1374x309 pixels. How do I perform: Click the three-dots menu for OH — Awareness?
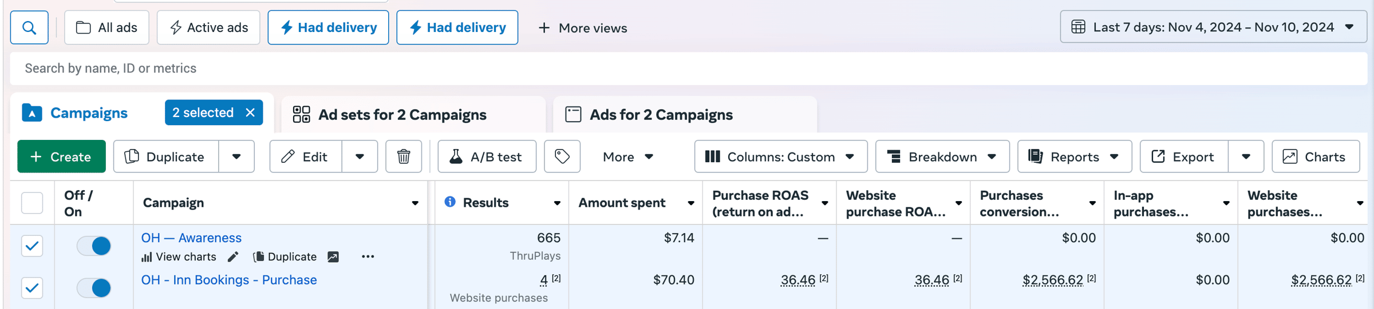[368, 257]
